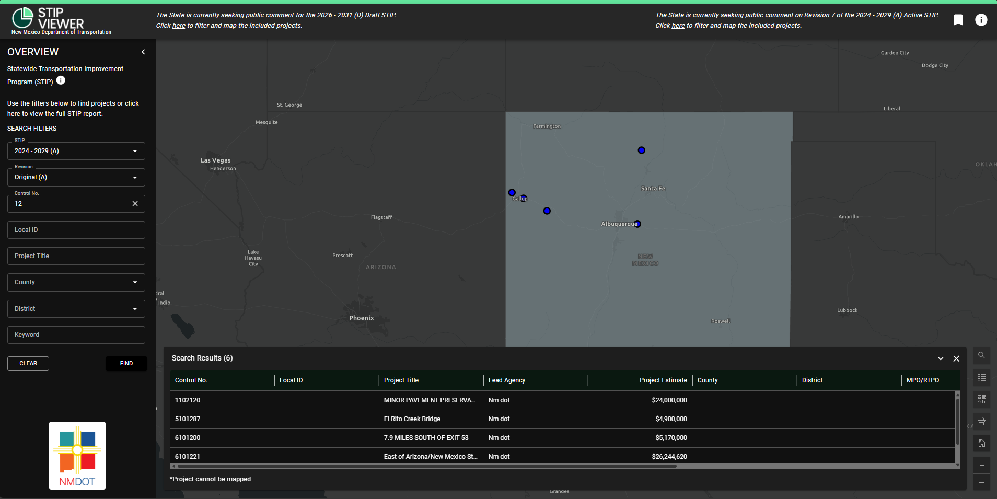Reset map to home extent
The image size is (997, 499).
pyautogui.click(x=981, y=443)
